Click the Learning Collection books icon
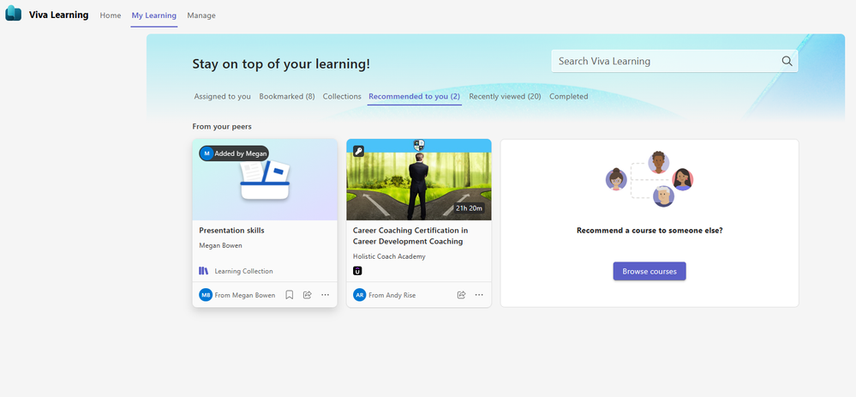The width and height of the screenshot is (856, 397). tap(204, 271)
